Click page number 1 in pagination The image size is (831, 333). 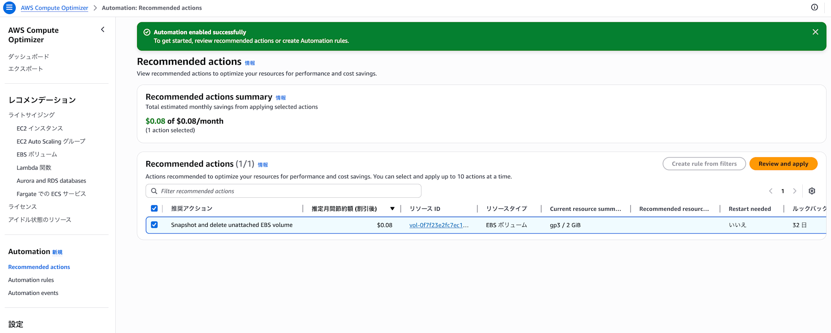click(x=783, y=191)
